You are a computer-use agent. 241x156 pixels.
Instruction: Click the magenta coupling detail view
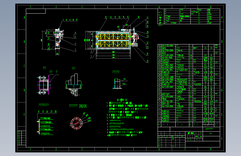pyautogui.click(x=44, y=85)
